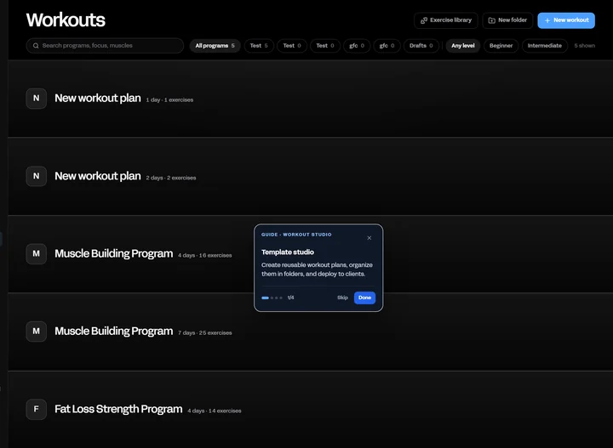Screen dimensions: 613x448
Task: Click the '1 day · 1 exercises' label
Action: click(x=169, y=100)
